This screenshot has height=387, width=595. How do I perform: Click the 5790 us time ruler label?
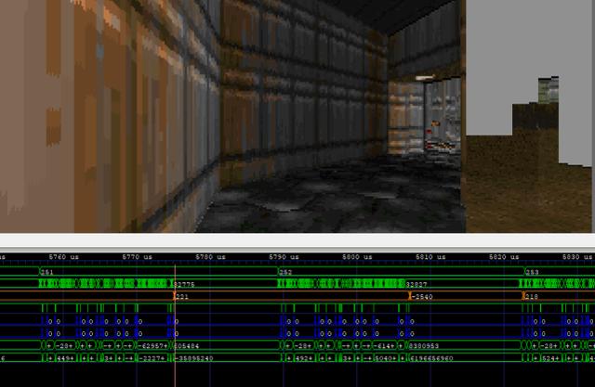(x=284, y=257)
